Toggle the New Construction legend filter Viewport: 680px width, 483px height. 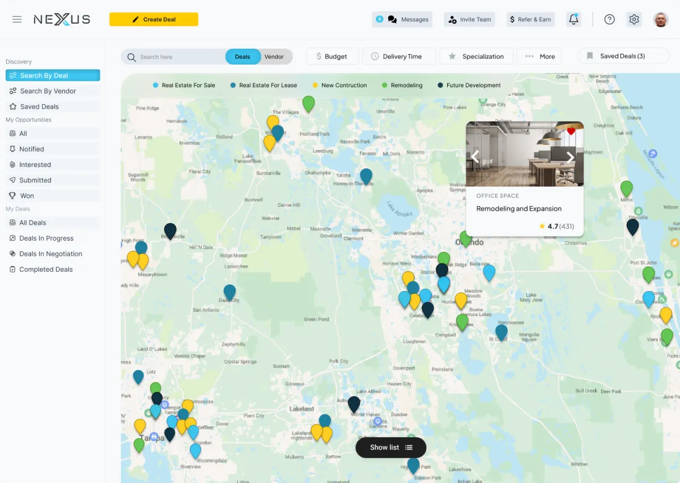click(339, 86)
